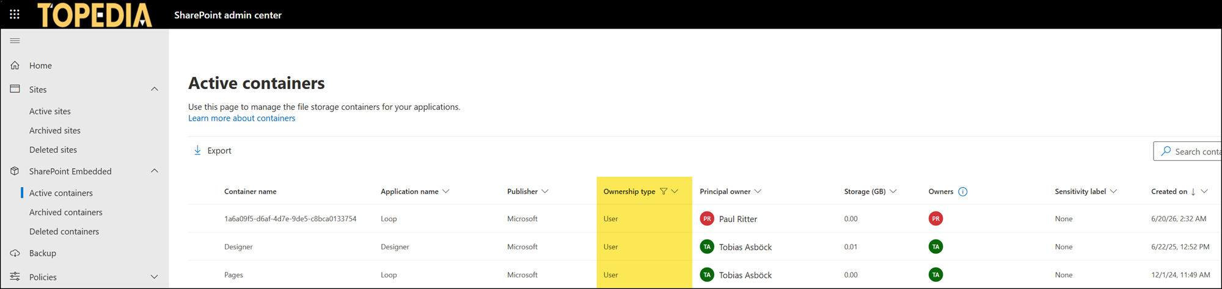The width and height of the screenshot is (1222, 289).
Task: Collapse the SharePoint Embedded group chevron
Action: (x=155, y=171)
